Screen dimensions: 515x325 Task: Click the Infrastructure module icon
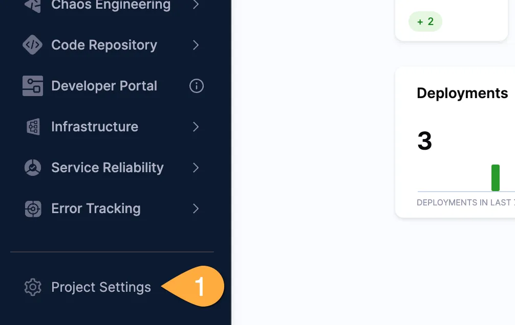(x=33, y=127)
